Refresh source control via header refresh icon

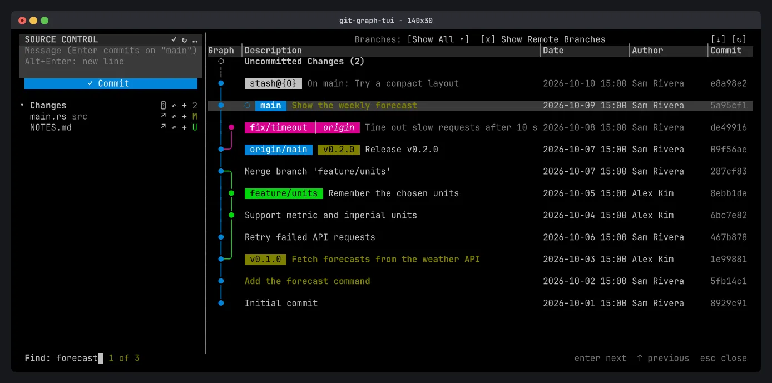(x=185, y=39)
